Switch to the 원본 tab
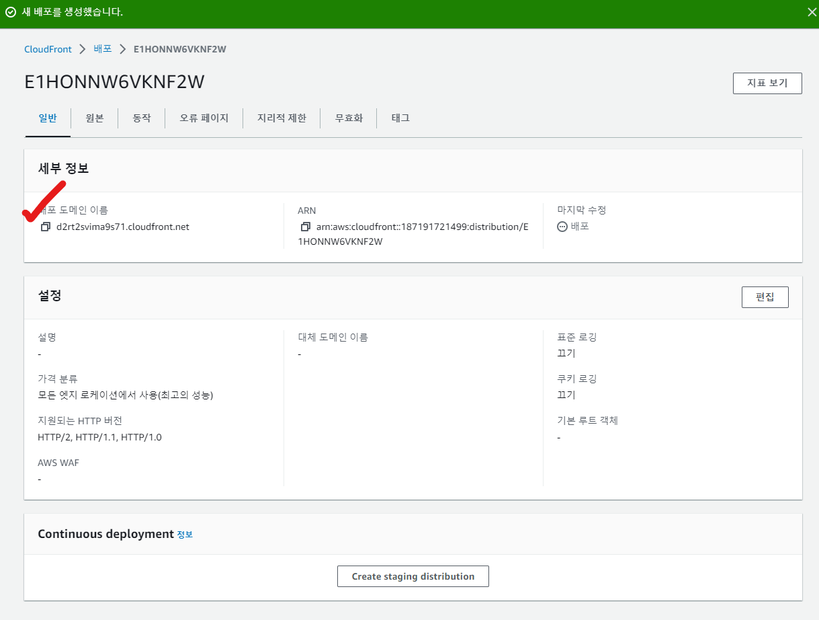The image size is (819, 620). point(95,118)
